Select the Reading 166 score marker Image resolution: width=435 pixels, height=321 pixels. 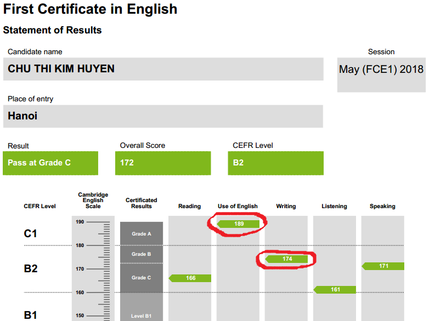tap(190, 278)
